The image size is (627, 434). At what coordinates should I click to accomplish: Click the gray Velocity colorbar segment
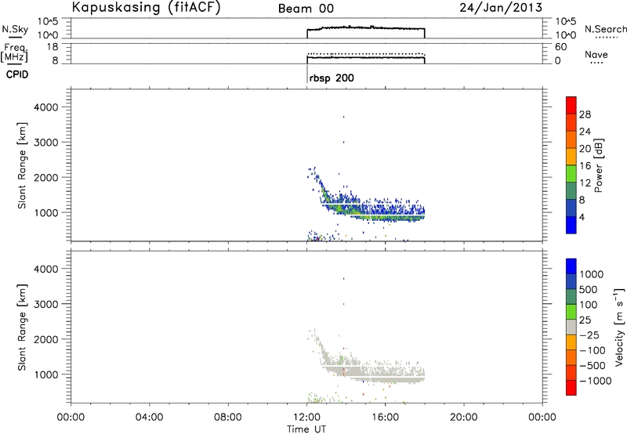click(571, 327)
